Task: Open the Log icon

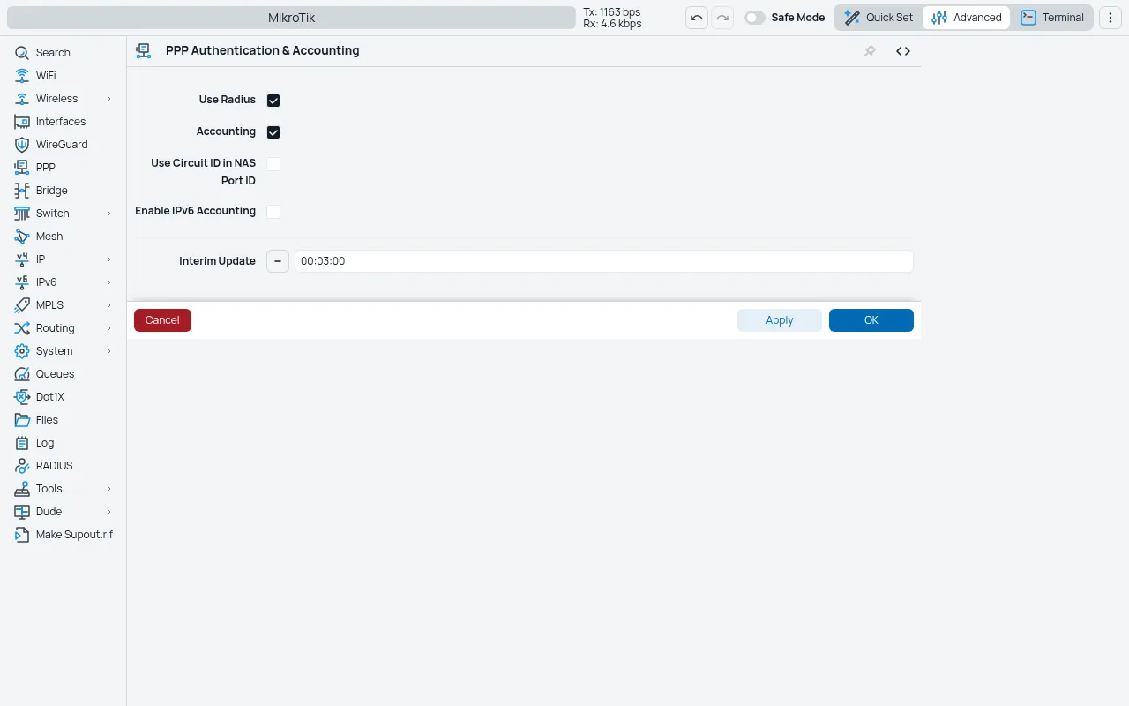Action: (x=22, y=443)
